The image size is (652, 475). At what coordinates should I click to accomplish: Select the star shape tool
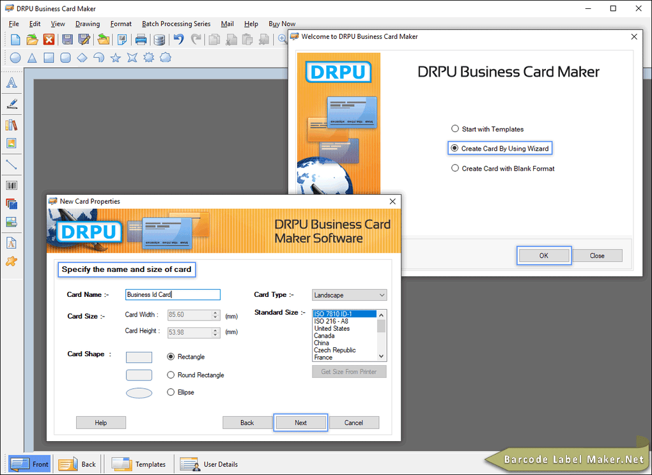pyautogui.click(x=116, y=57)
